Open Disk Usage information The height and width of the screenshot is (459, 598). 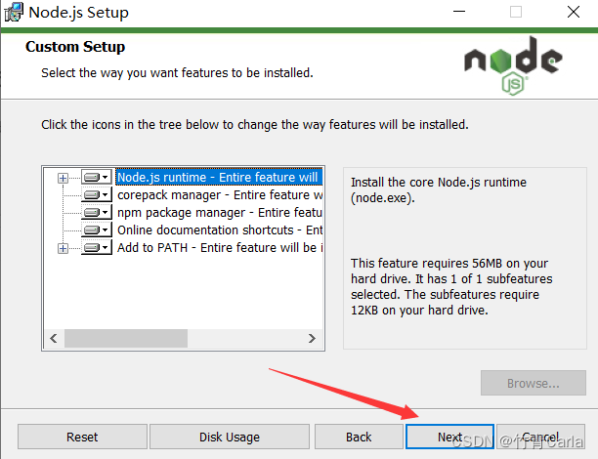pos(230,437)
